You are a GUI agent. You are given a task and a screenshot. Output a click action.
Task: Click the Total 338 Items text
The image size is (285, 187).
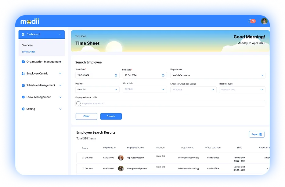pos(86,138)
